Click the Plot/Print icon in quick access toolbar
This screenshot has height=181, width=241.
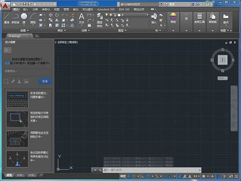pyautogui.click(x=35, y=4)
